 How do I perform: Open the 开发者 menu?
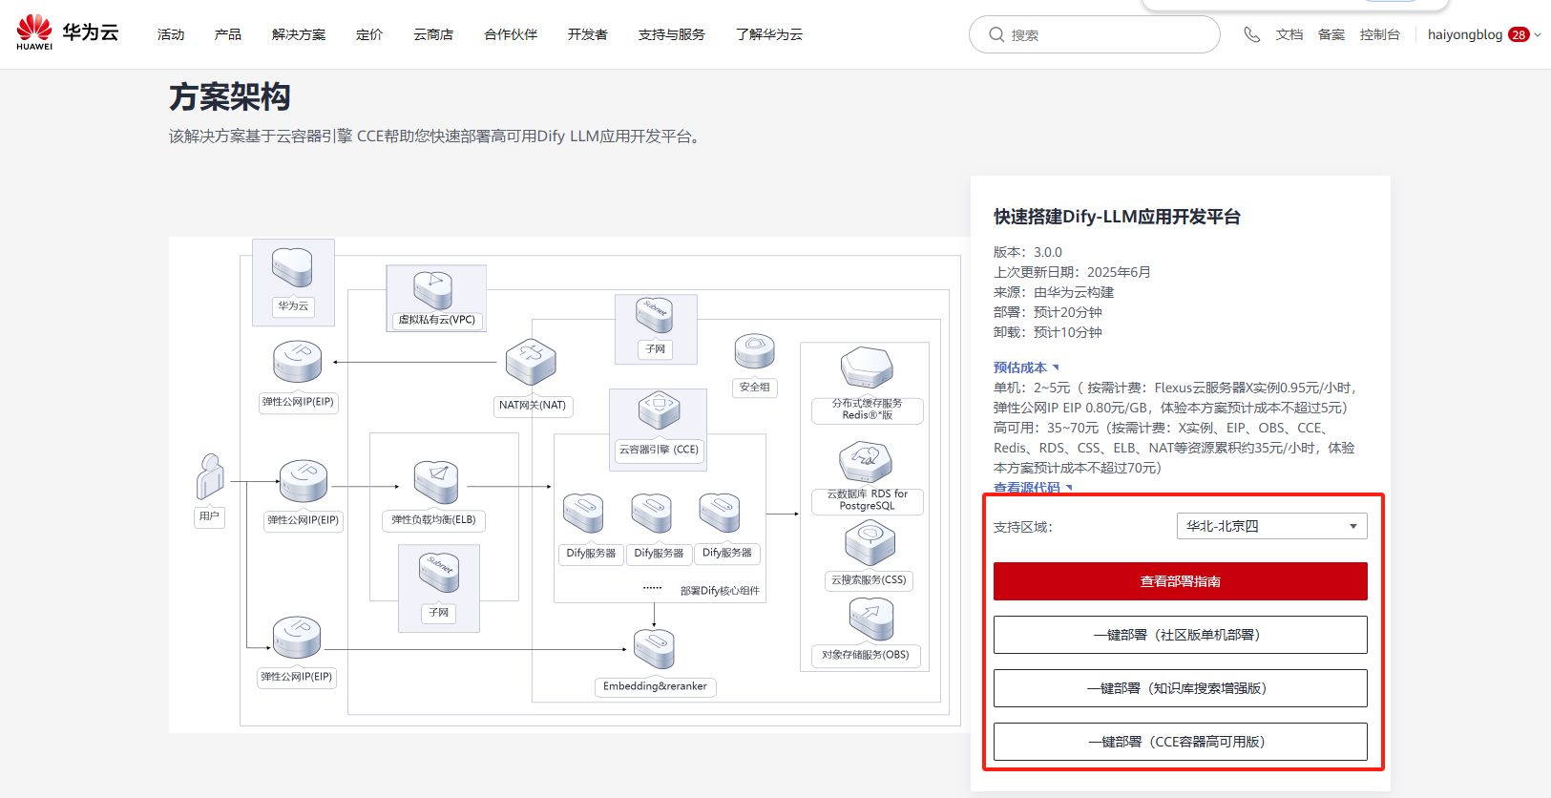[588, 34]
